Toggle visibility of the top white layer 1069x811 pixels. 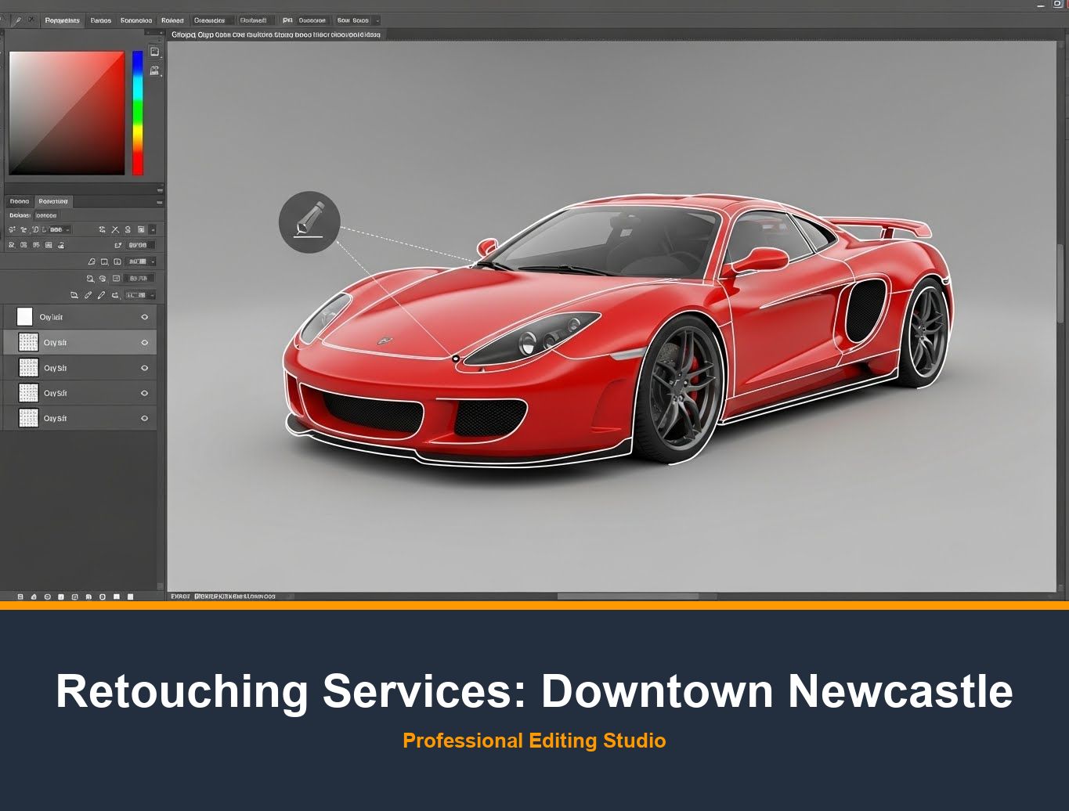click(144, 317)
